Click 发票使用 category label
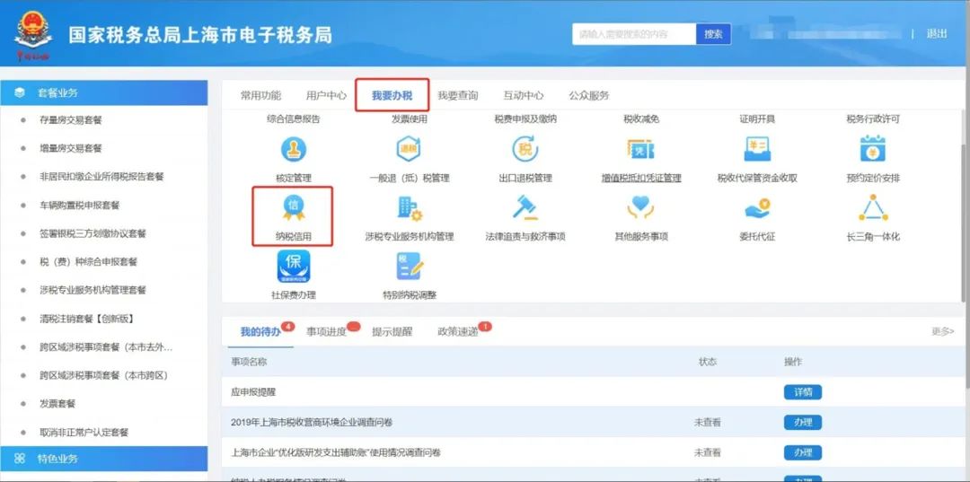Screen dimensions: 970x482 409,118
